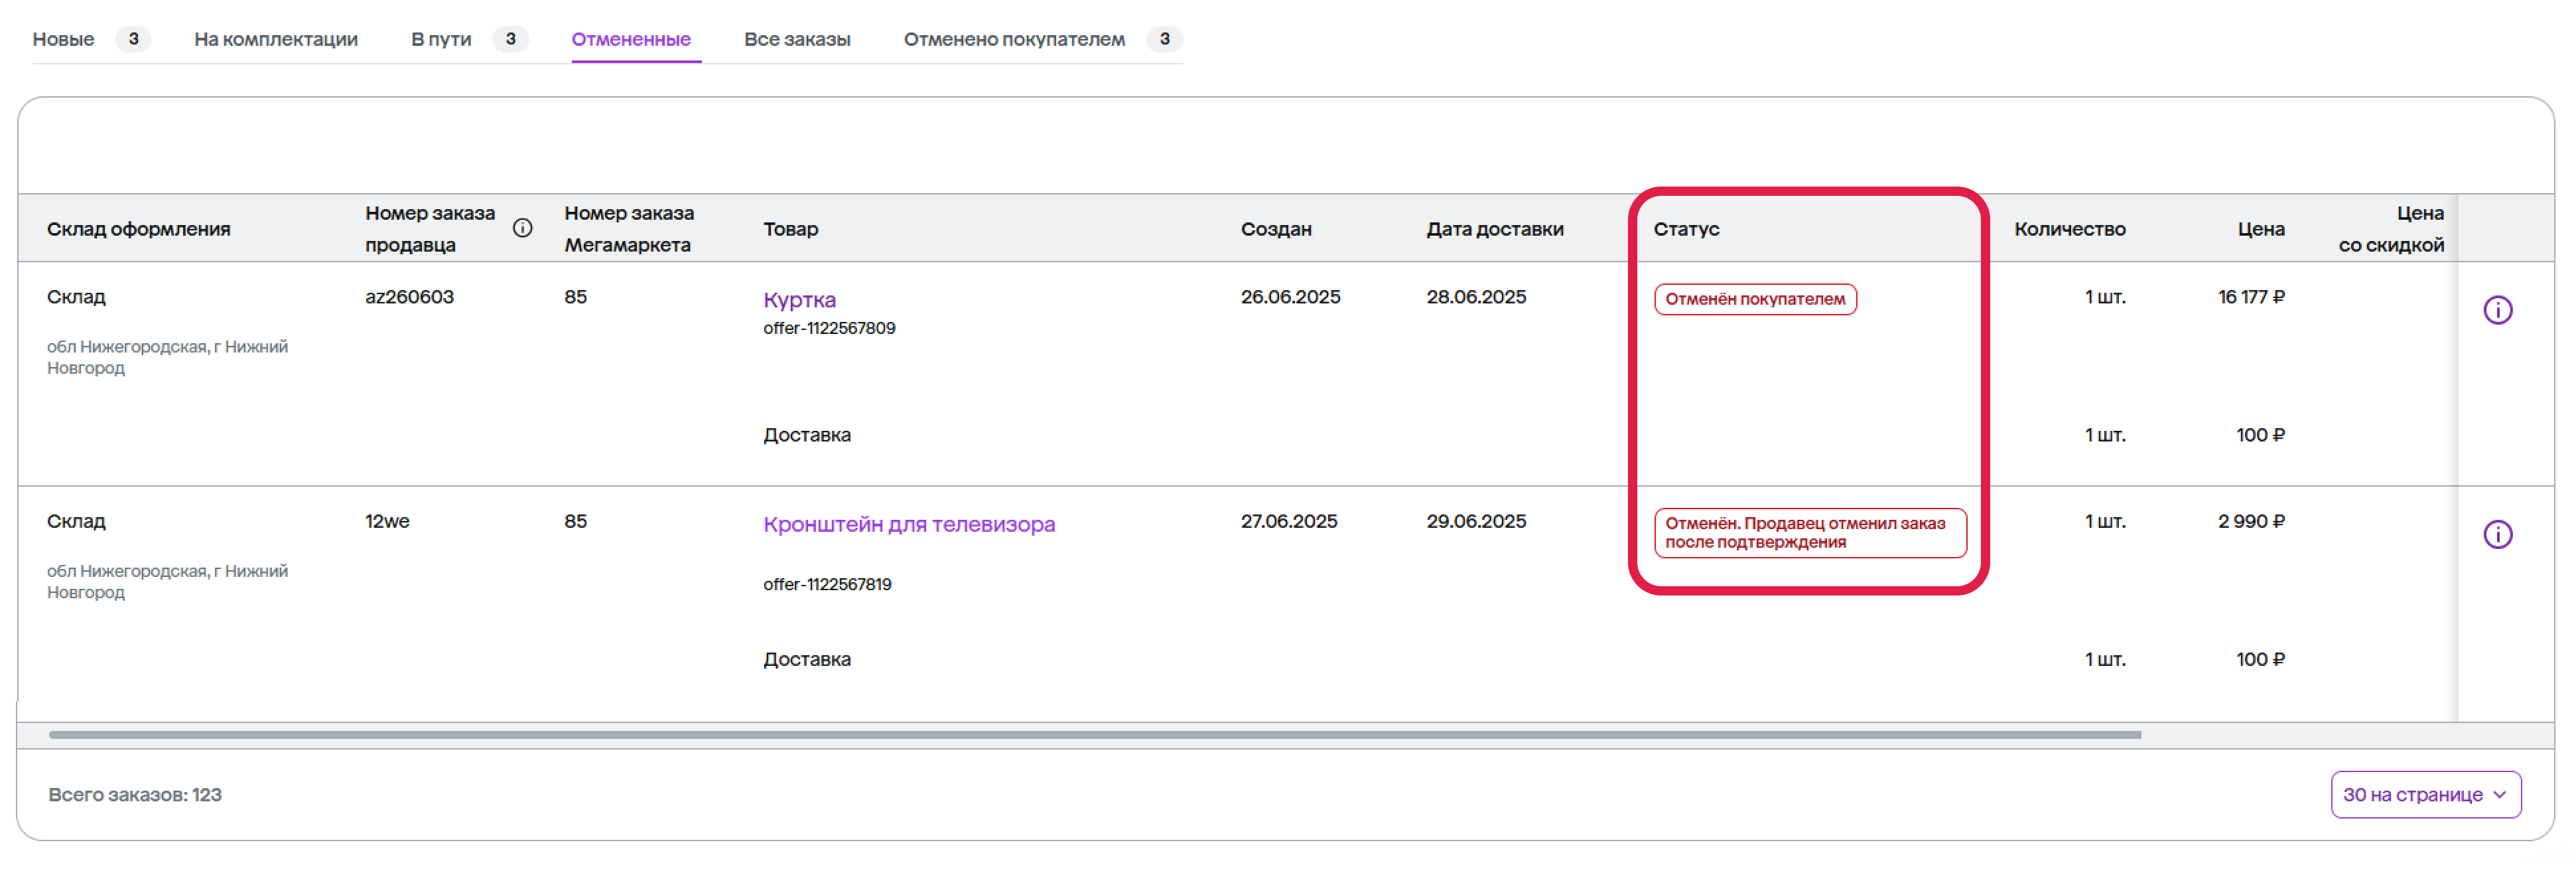
Task: Click delivery date 29.06.2025
Action: click(1476, 520)
